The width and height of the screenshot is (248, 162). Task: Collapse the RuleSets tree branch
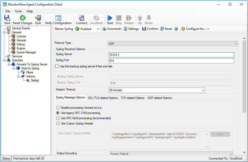click(4, 60)
